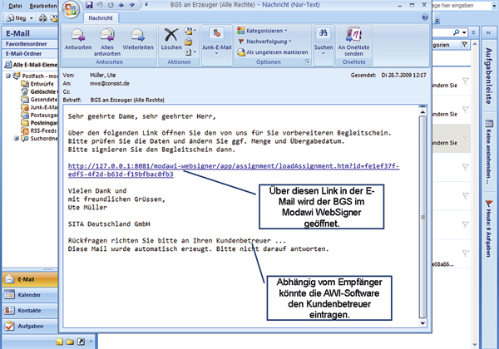The height and width of the screenshot is (349, 499).
Task: Save the message via quick access toolbar
Action: 89,5
